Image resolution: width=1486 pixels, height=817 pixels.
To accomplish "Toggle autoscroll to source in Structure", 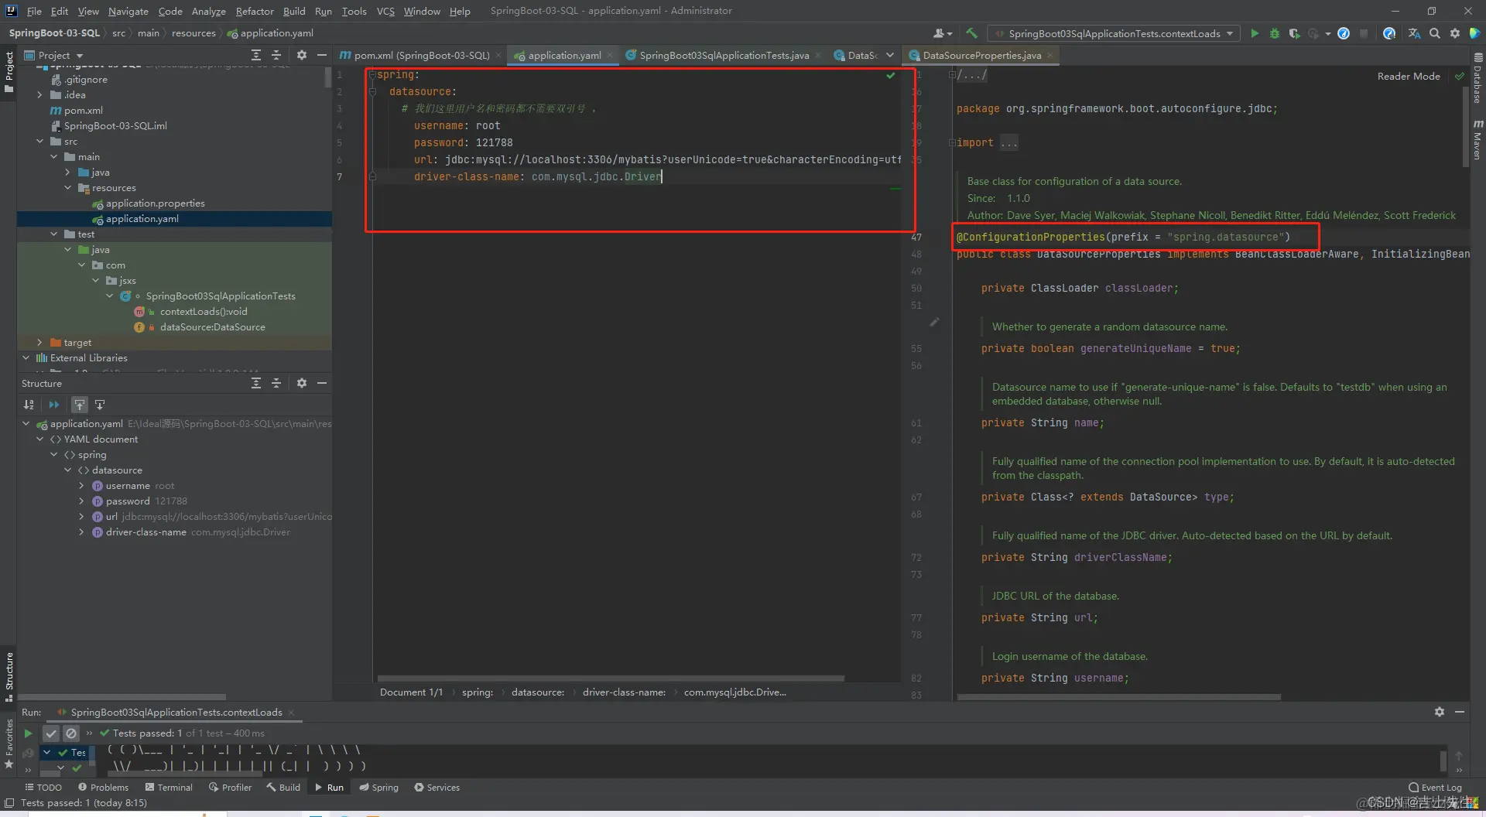I will pos(80,405).
